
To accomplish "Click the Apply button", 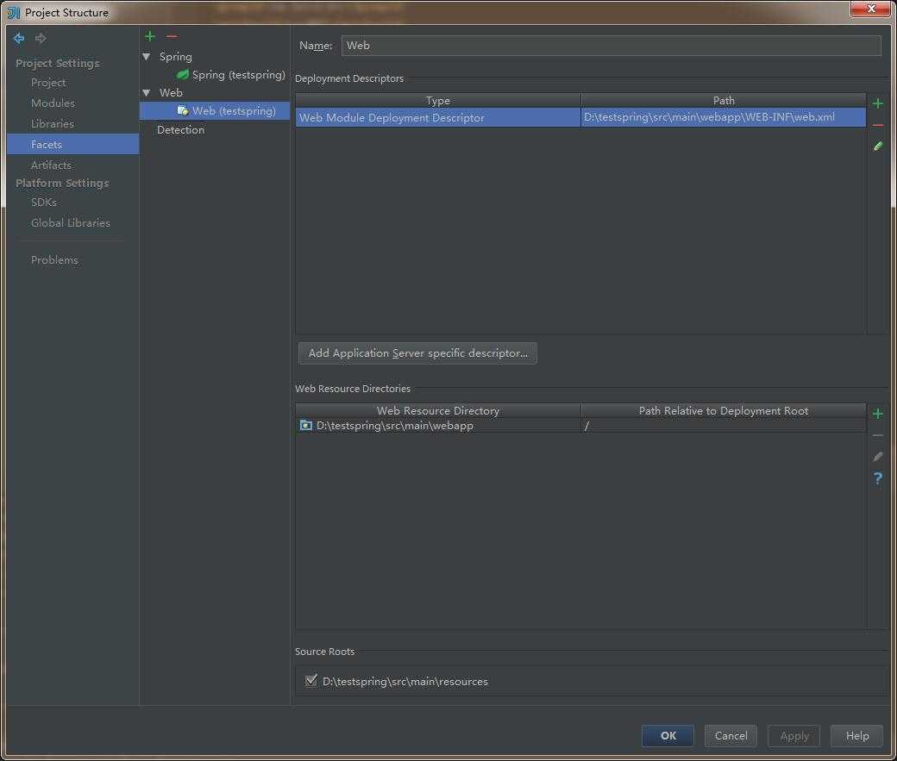I will (793, 735).
